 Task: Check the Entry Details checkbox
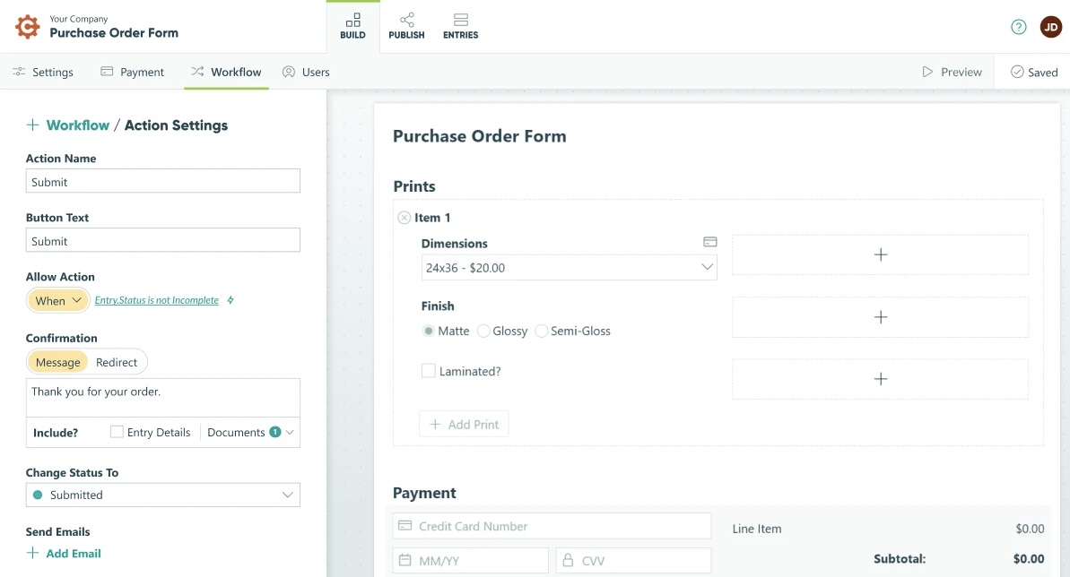pos(117,432)
